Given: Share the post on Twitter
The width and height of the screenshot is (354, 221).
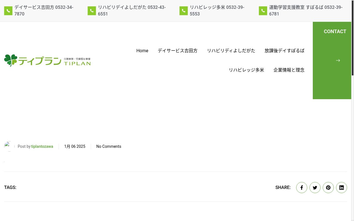Looking at the screenshot, I should 315,188.
